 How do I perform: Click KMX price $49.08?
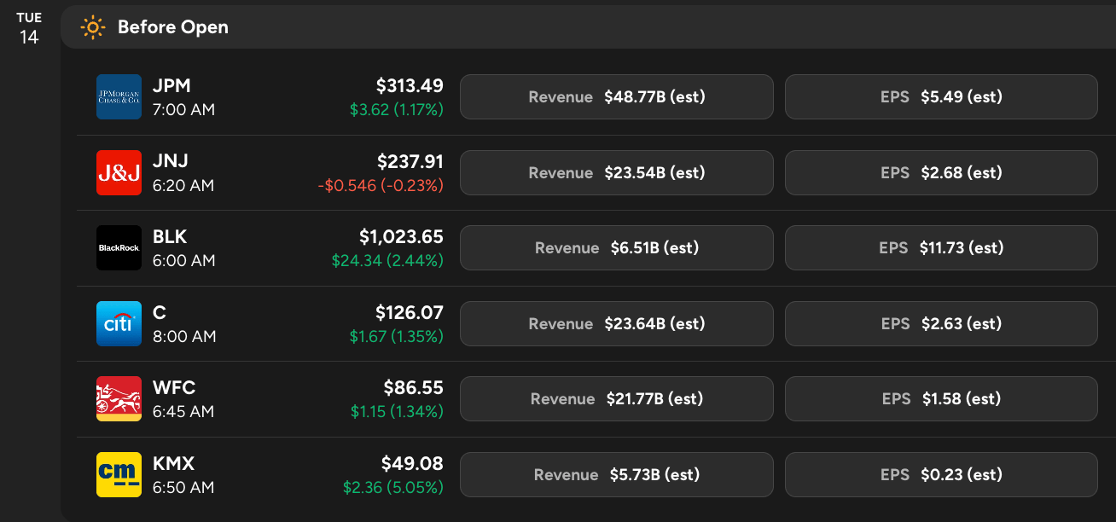coord(412,463)
